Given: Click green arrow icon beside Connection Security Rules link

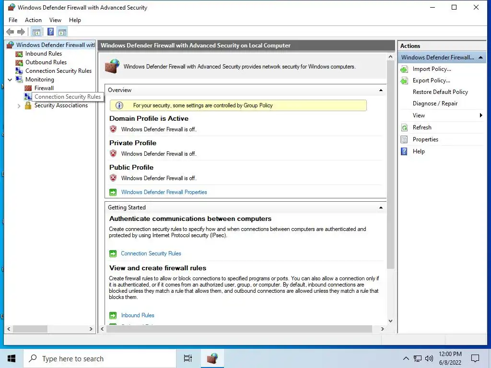Looking at the screenshot, I should click(113, 253).
